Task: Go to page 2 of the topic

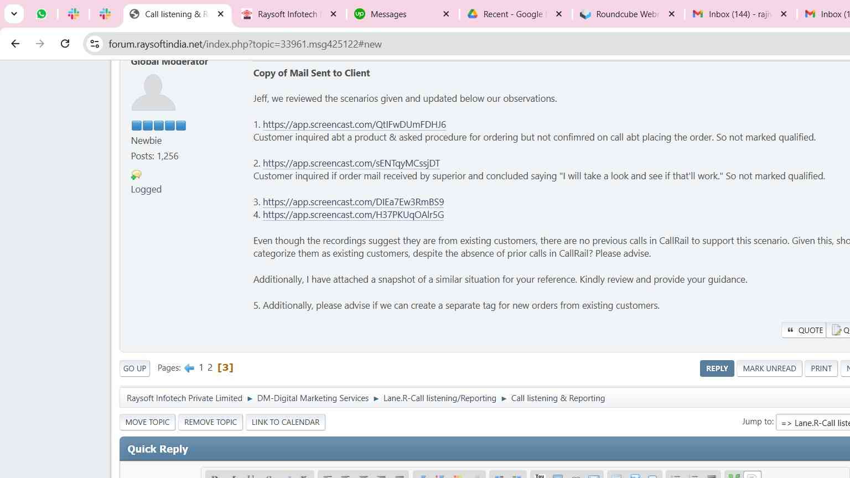Action: [210, 368]
